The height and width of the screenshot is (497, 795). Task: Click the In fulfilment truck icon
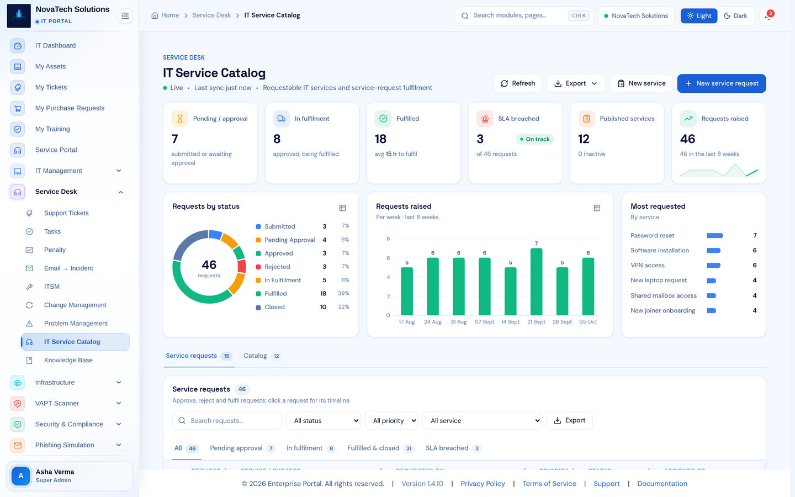point(282,119)
